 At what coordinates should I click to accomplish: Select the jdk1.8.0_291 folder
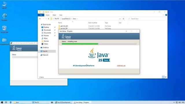(64, 26)
